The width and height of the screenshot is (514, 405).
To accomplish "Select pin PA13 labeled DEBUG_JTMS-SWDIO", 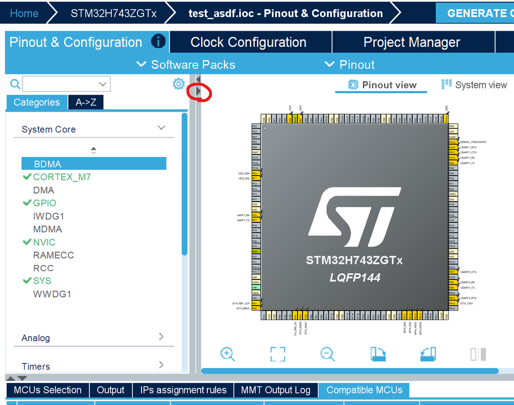I will 453,142.
